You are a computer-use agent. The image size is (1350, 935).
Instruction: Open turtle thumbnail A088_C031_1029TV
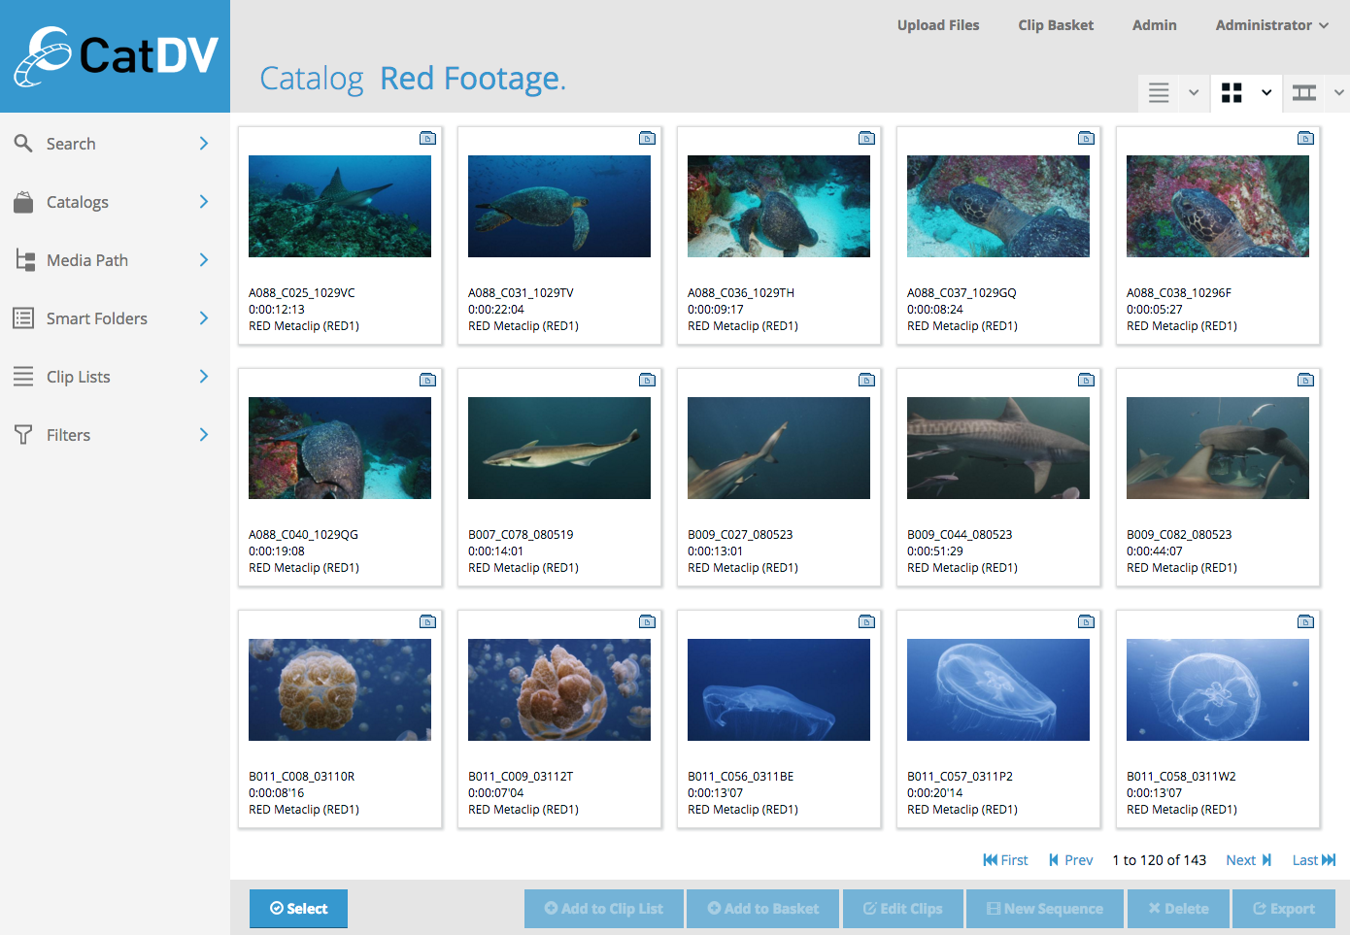click(x=559, y=206)
